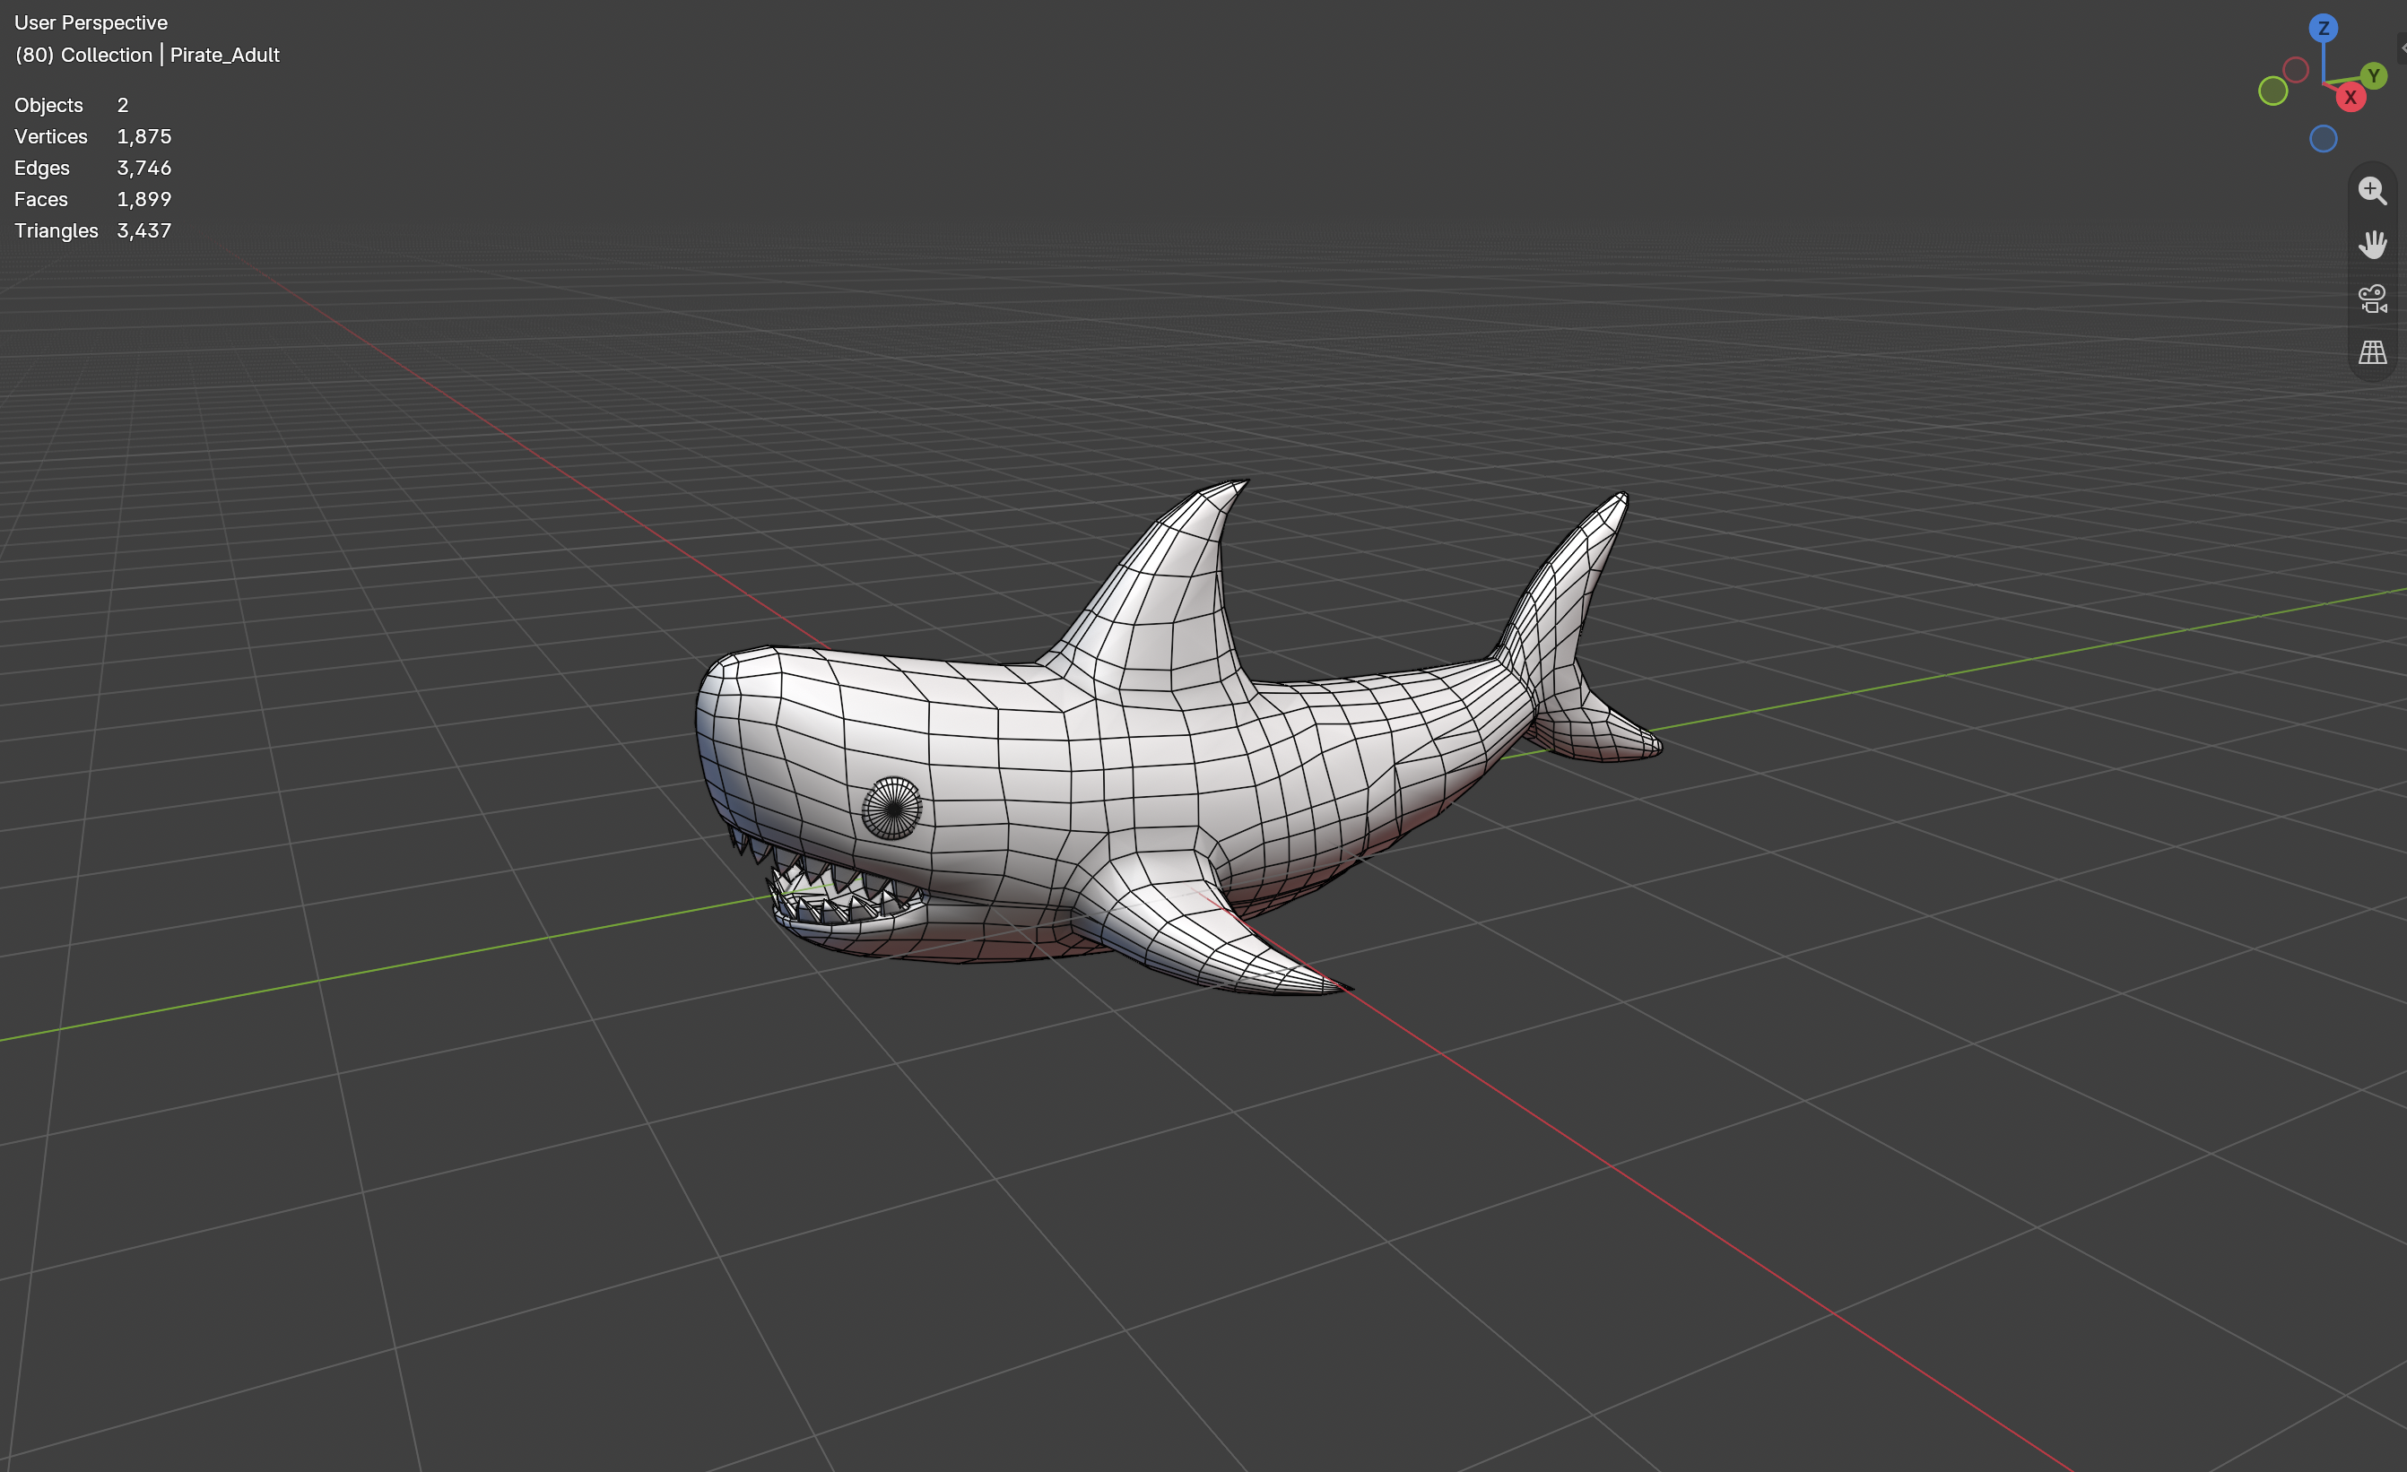Click the "(80) Collection | Pirate_Adult" text
Viewport: 2407px width, 1472px height.
tap(146, 55)
